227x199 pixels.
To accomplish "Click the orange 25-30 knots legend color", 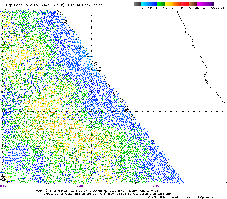I will tap(177, 4).
